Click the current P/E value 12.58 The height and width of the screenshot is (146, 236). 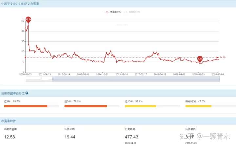pyautogui.click(x=10, y=137)
